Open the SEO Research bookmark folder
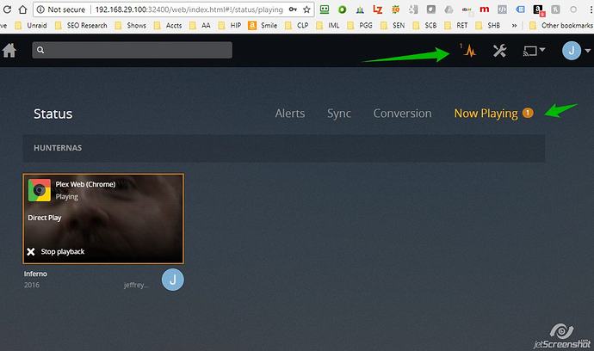 pos(81,25)
